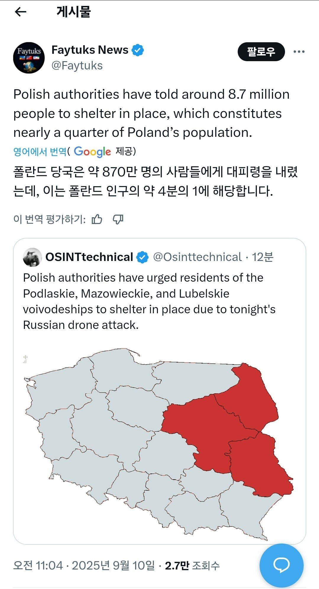Tap the 2.7만 조회수 view count

tap(192, 566)
